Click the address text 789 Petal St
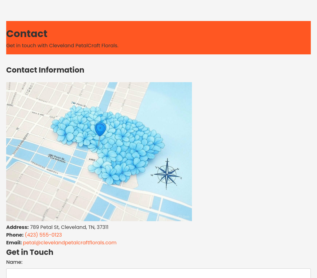The width and height of the screenshot is (317, 278). (x=69, y=227)
